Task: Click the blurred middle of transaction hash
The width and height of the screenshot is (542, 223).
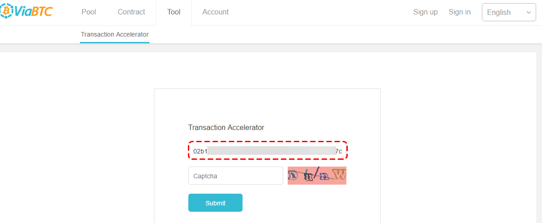Action: (271, 151)
